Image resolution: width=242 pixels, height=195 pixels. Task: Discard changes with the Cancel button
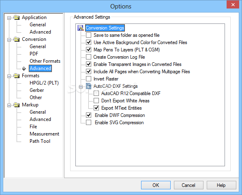[x=188, y=185]
